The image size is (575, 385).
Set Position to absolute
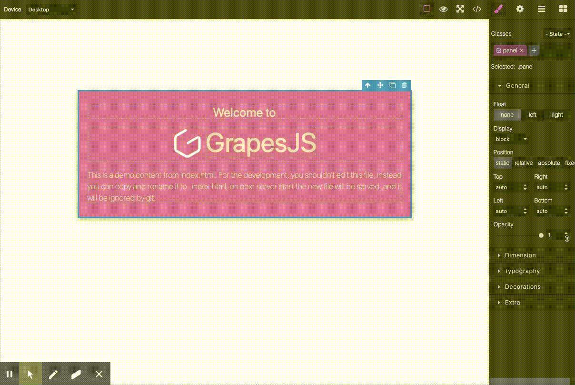pos(549,163)
